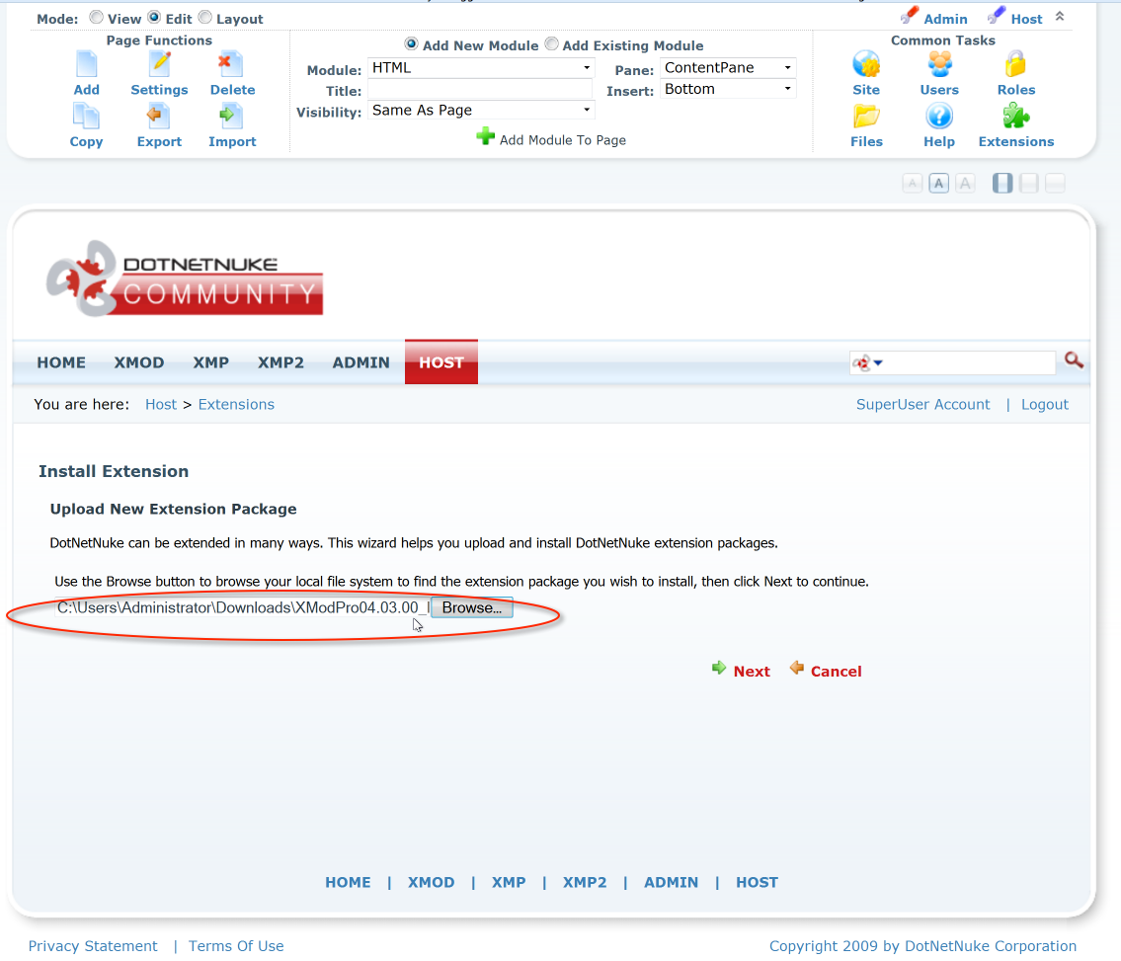Screen dimensions: 1121x961
Task: Open the search scope dropdown arrow
Action: (x=878, y=363)
